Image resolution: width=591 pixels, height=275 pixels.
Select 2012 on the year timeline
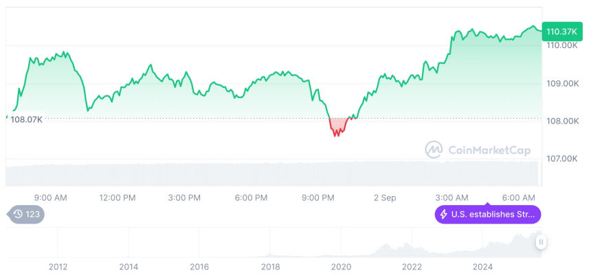(58, 266)
